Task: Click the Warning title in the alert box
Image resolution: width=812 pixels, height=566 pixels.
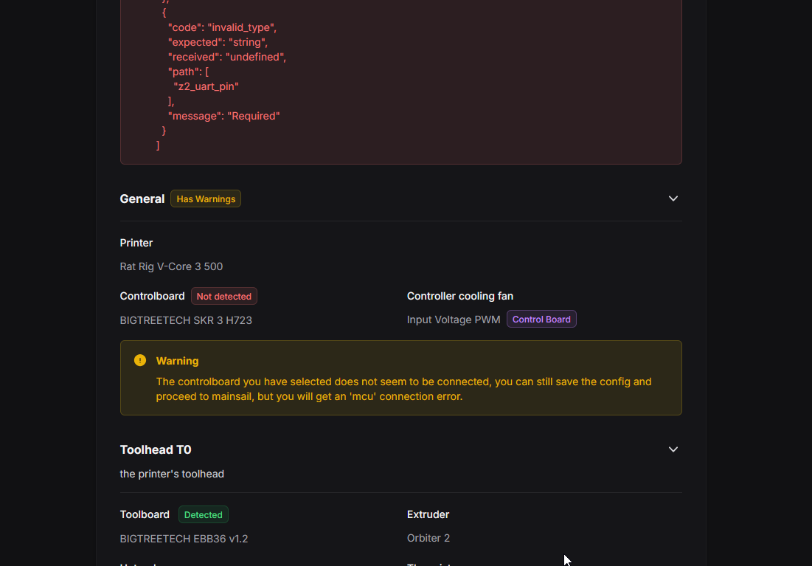Action: [x=177, y=361]
